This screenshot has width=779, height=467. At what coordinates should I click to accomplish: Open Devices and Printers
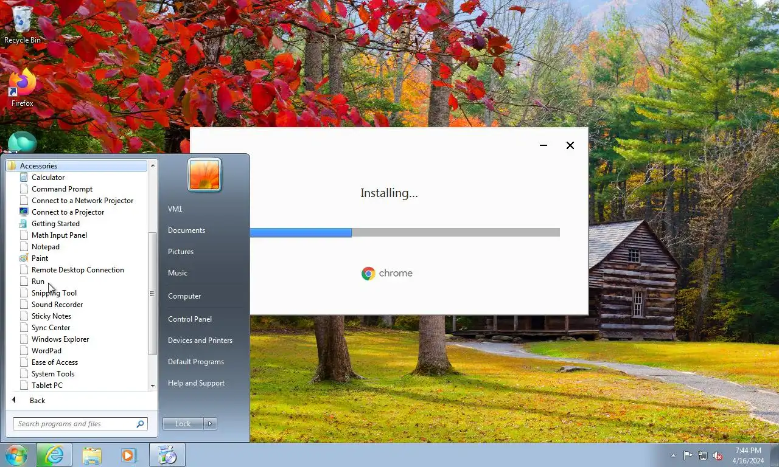click(x=200, y=341)
